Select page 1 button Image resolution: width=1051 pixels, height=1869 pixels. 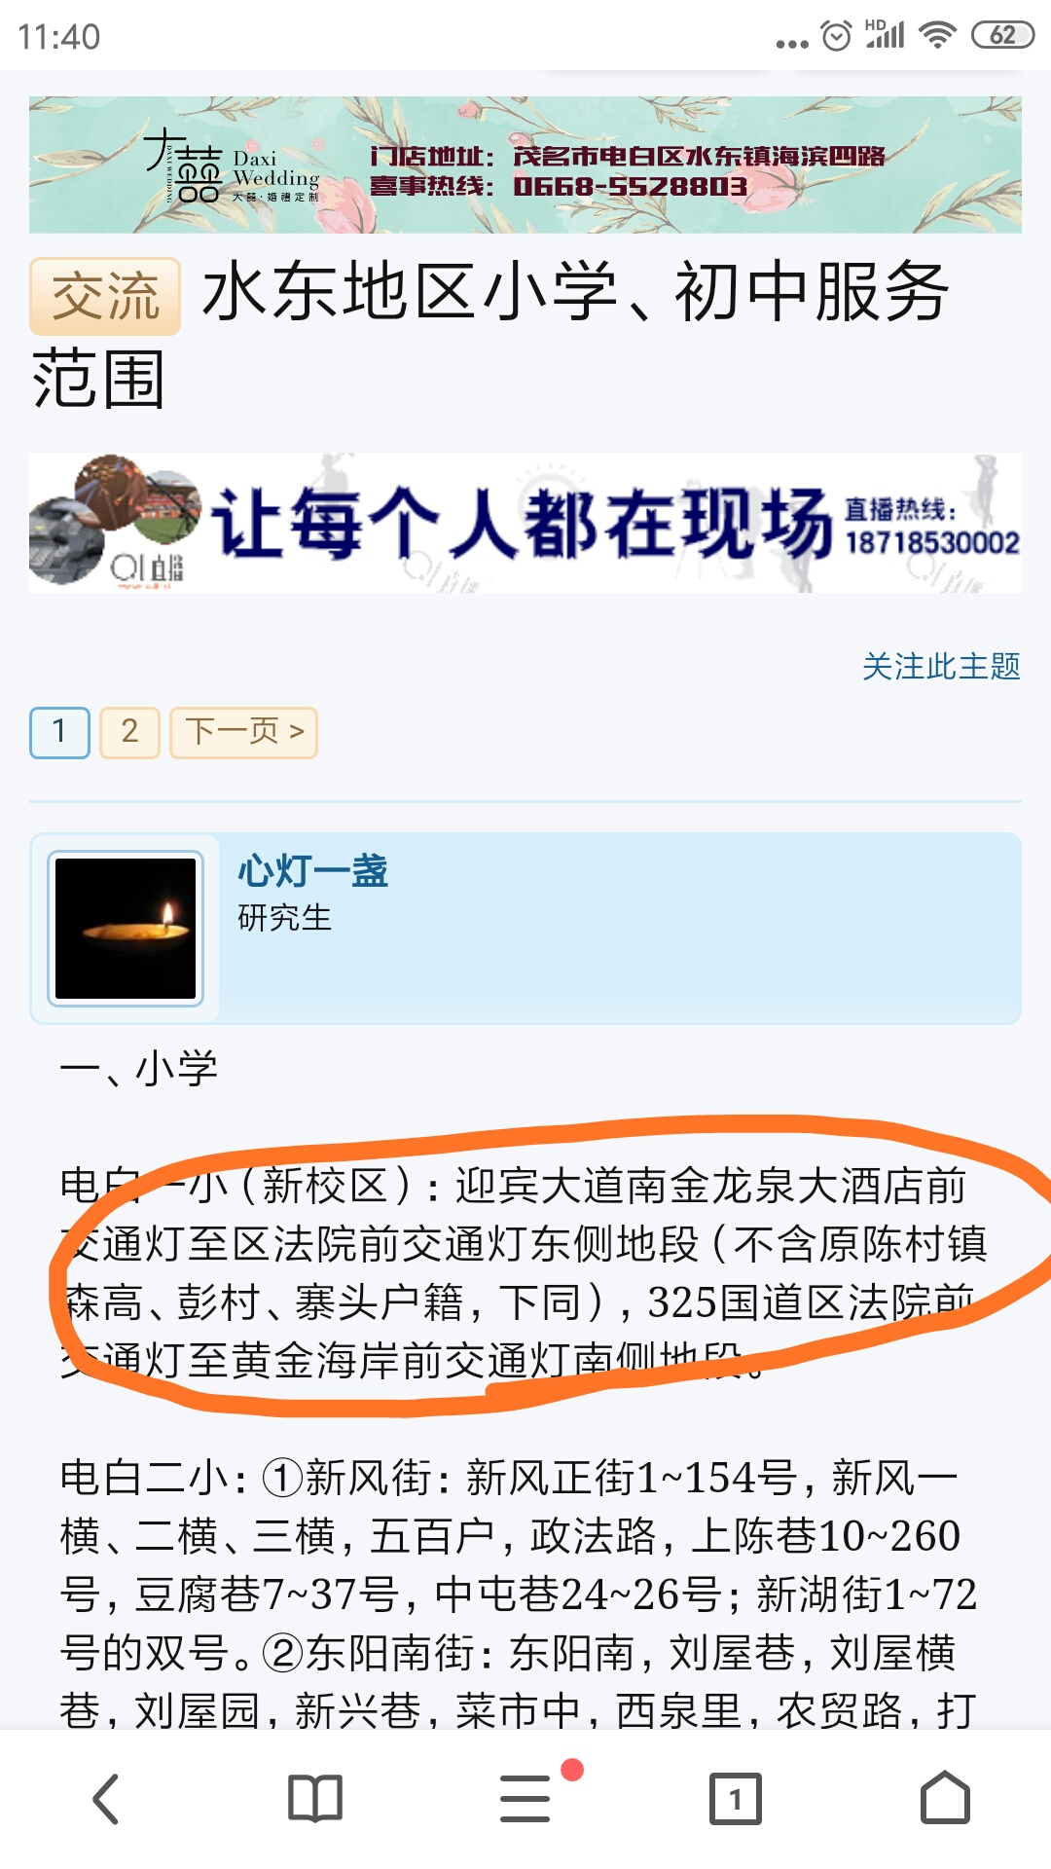coord(59,732)
